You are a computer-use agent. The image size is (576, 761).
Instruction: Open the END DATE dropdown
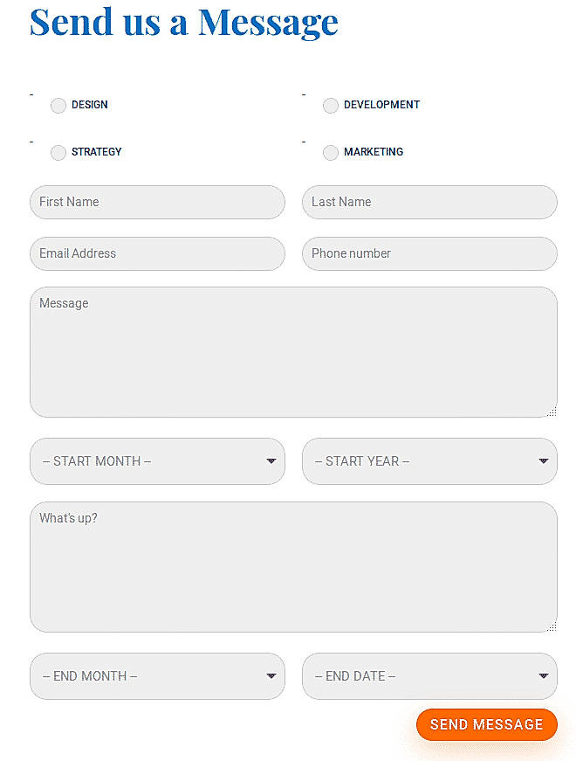click(429, 675)
